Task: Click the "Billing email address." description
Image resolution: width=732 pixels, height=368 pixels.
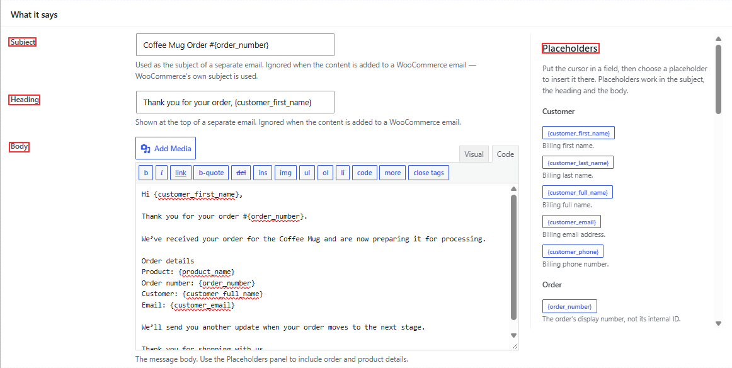Action: 574,234
